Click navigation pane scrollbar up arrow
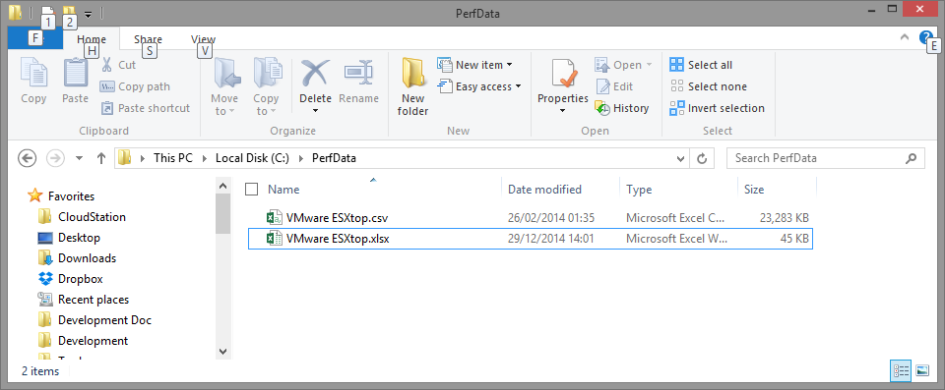 [223, 186]
